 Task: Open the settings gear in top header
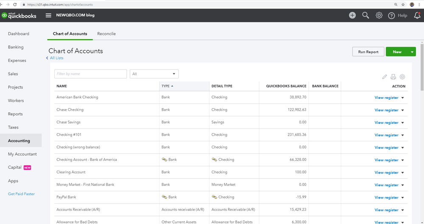379,15
